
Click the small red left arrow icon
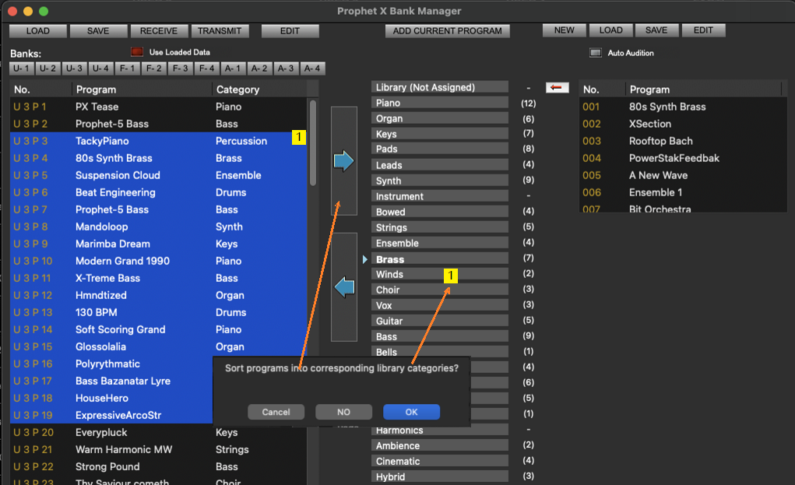click(558, 87)
